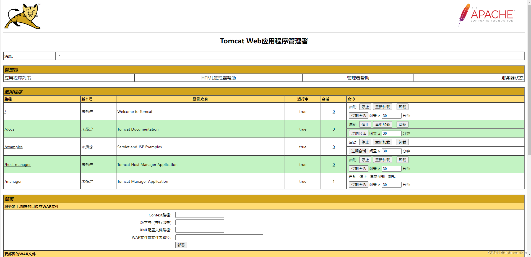
Task: Open the 服务器状态 link
Action: 512,78
